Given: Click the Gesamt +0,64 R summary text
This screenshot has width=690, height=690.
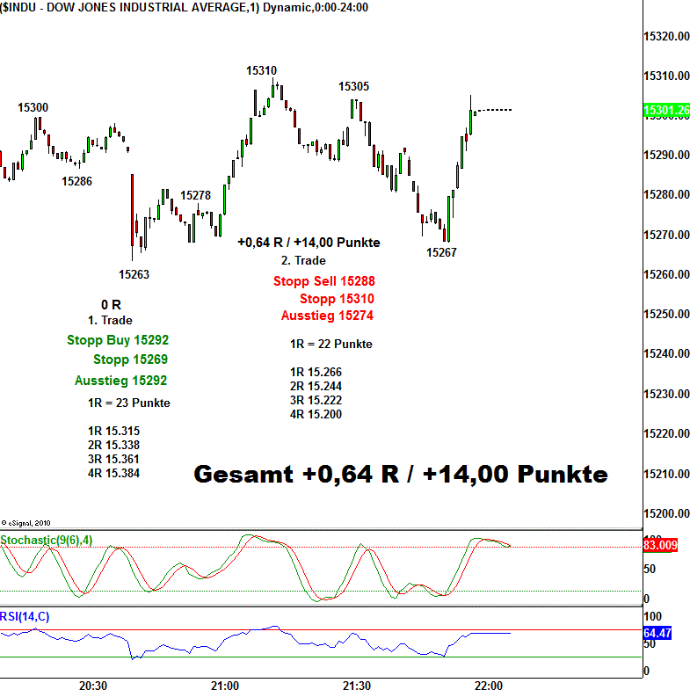Looking at the screenshot, I should click(x=400, y=475).
